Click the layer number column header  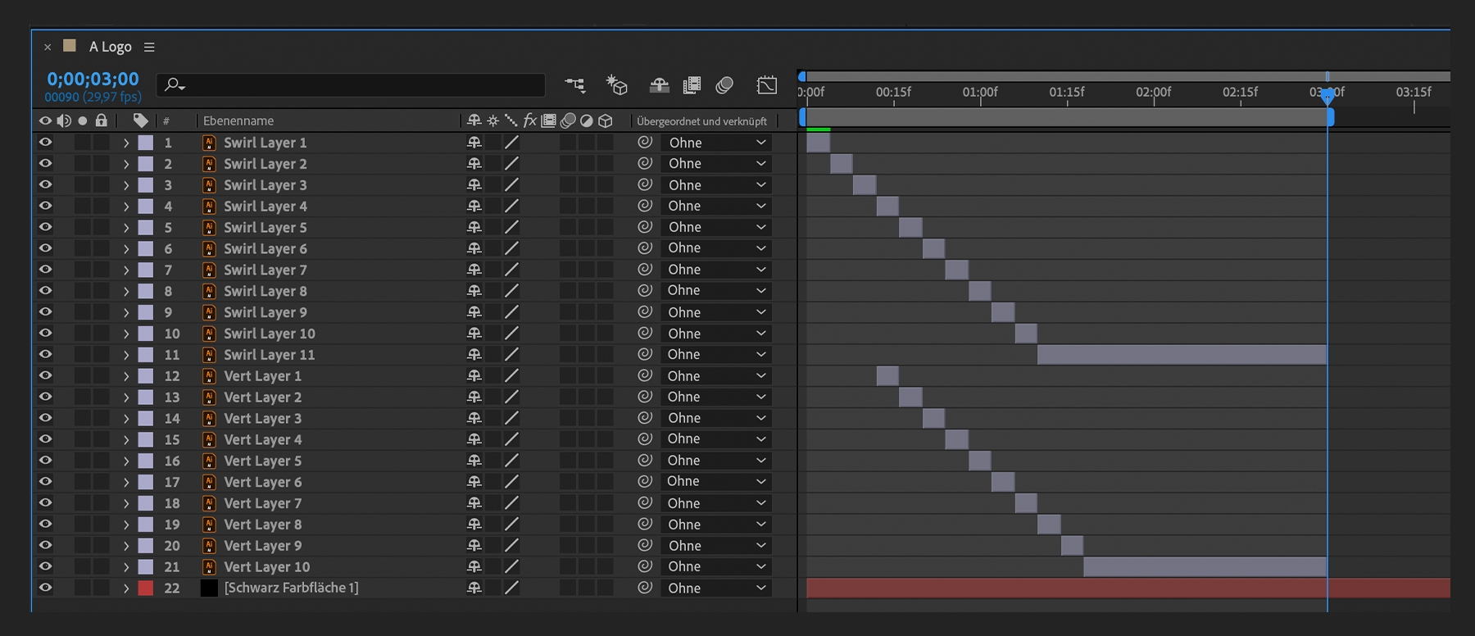166,121
